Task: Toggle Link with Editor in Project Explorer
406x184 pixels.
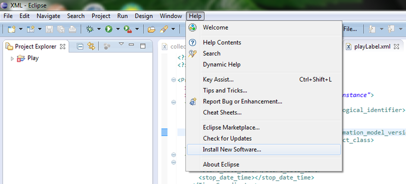Action: click(91, 46)
